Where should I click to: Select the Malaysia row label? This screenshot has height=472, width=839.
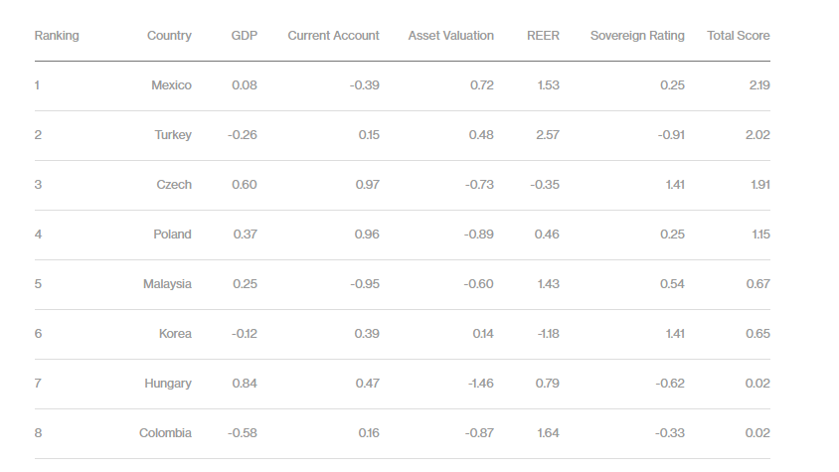pyautogui.click(x=167, y=284)
